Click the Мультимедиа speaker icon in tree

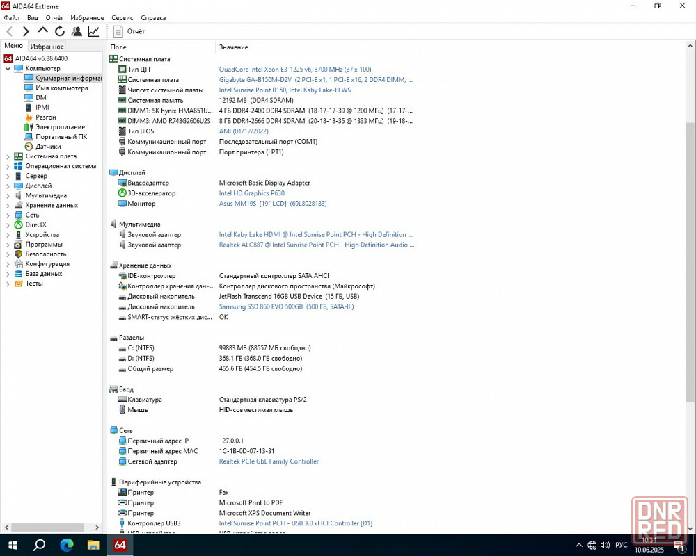coord(18,195)
